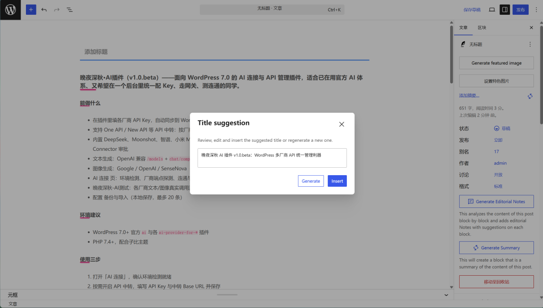Redo the last edit
Image resolution: width=543 pixels, height=308 pixels.
pyautogui.click(x=57, y=10)
